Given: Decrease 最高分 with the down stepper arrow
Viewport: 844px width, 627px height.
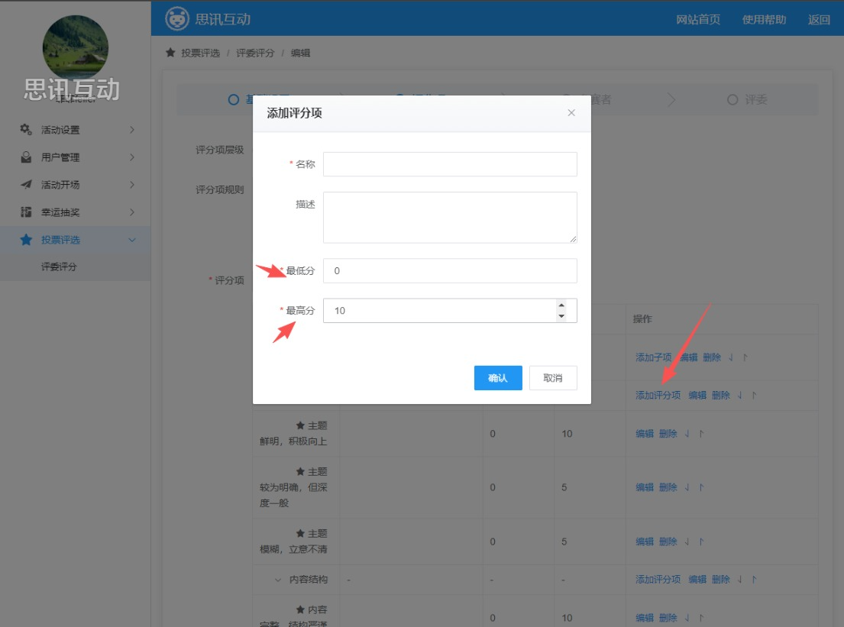Looking at the screenshot, I should click(561, 316).
